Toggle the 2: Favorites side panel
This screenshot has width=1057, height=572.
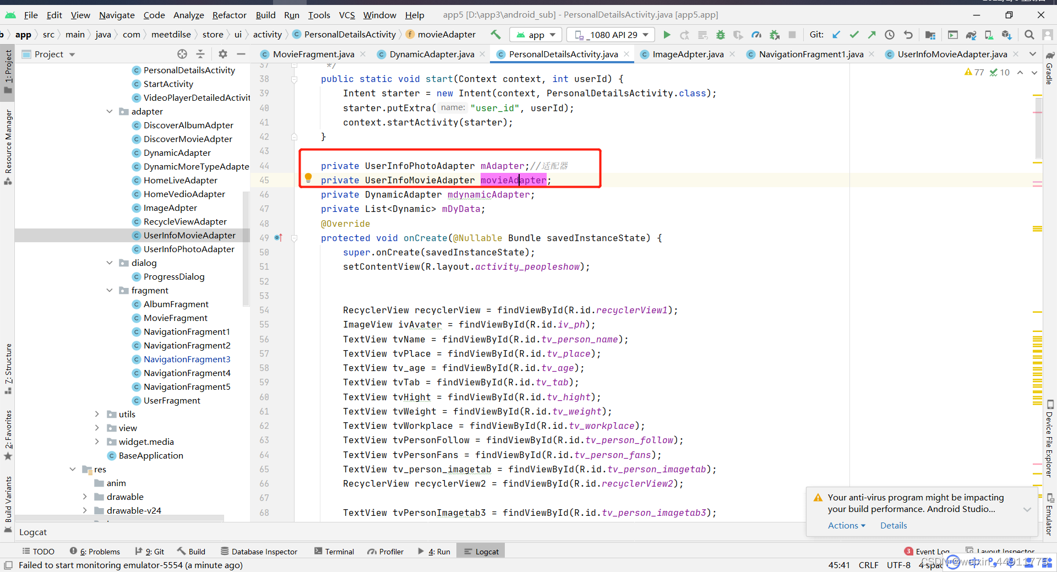click(x=8, y=435)
